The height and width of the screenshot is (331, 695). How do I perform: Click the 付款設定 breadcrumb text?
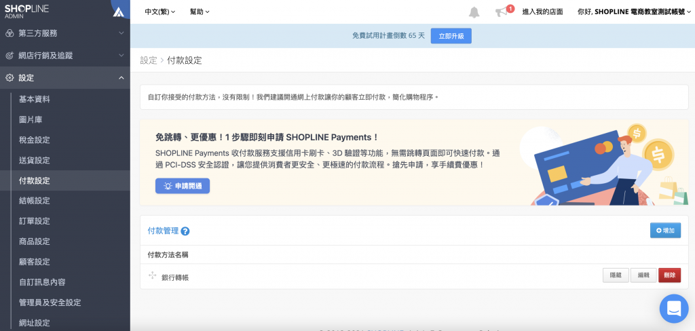tap(185, 60)
